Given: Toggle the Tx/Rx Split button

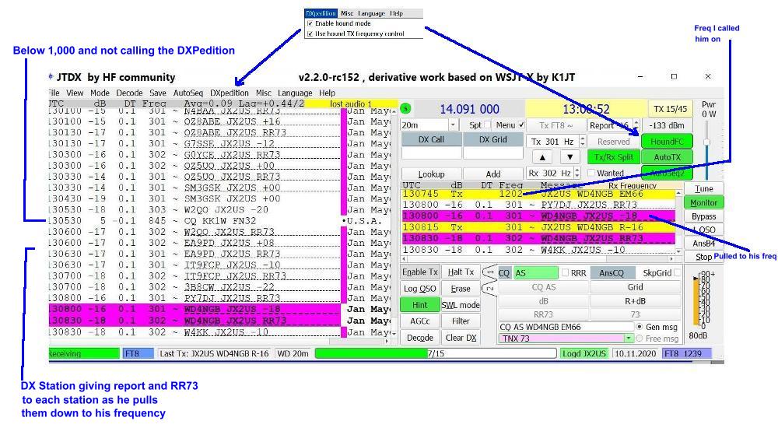Looking at the screenshot, I should (x=614, y=157).
